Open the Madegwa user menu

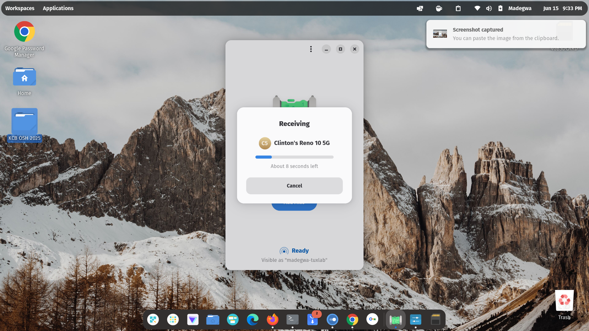coord(520,8)
